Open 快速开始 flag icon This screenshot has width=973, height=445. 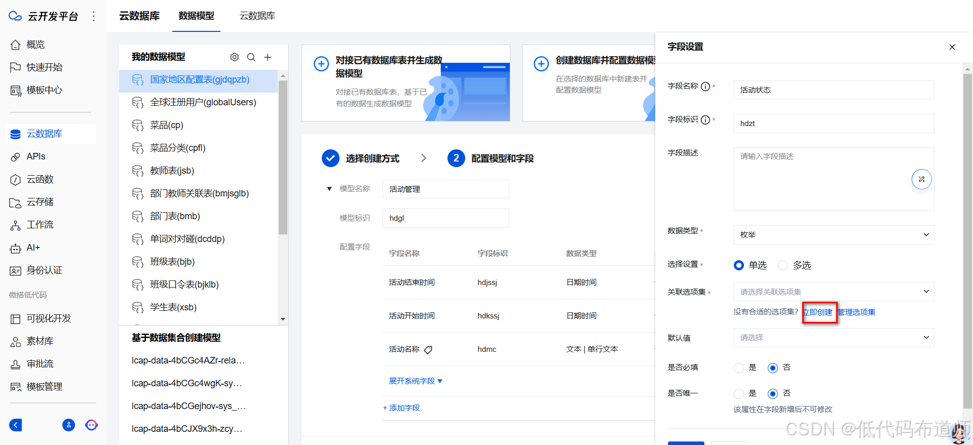(16, 67)
